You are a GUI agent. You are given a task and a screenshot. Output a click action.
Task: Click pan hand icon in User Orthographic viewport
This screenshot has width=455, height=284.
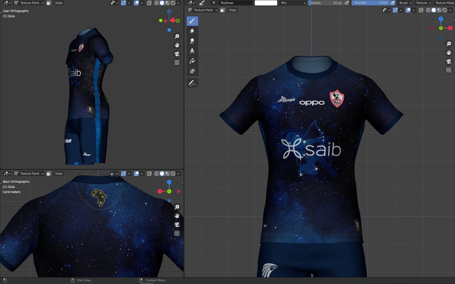pyautogui.click(x=177, y=45)
